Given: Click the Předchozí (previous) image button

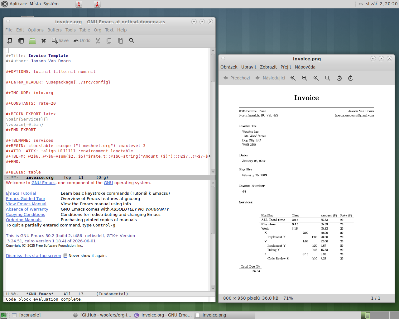Looking at the screenshot, I should pos(237,78).
